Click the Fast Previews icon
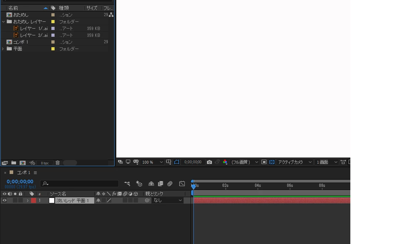The image size is (411, 244). (x=264, y=162)
